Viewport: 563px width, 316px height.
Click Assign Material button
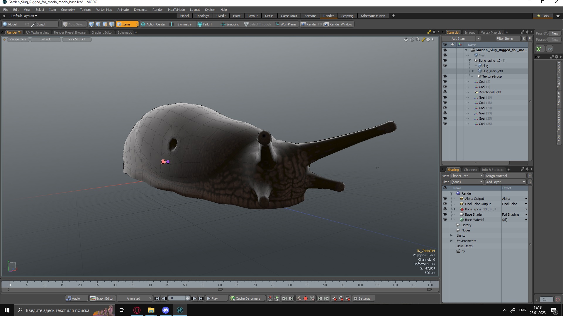pyautogui.click(x=506, y=176)
